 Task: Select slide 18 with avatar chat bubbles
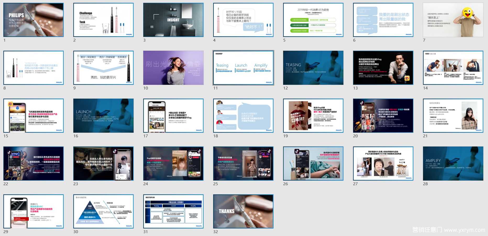click(x=243, y=116)
